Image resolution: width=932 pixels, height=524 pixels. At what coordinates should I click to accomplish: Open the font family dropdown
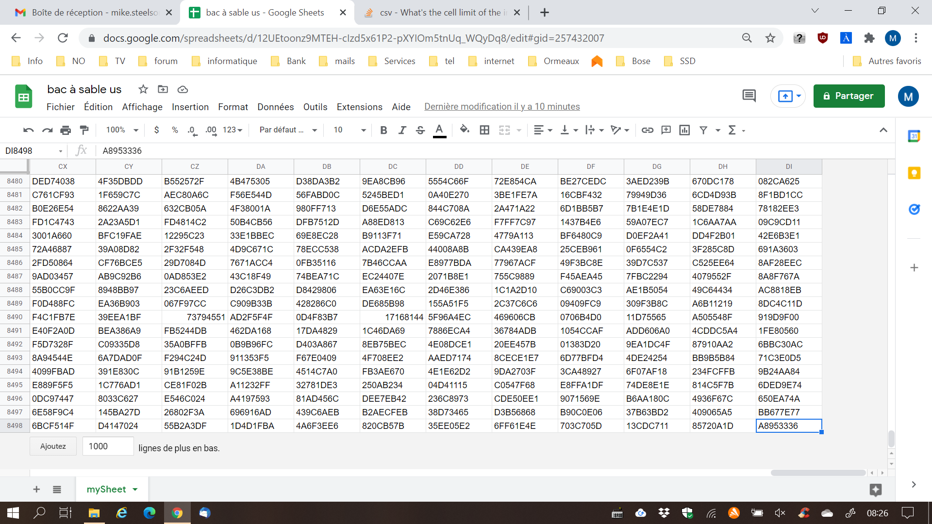(x=288, y=130)
